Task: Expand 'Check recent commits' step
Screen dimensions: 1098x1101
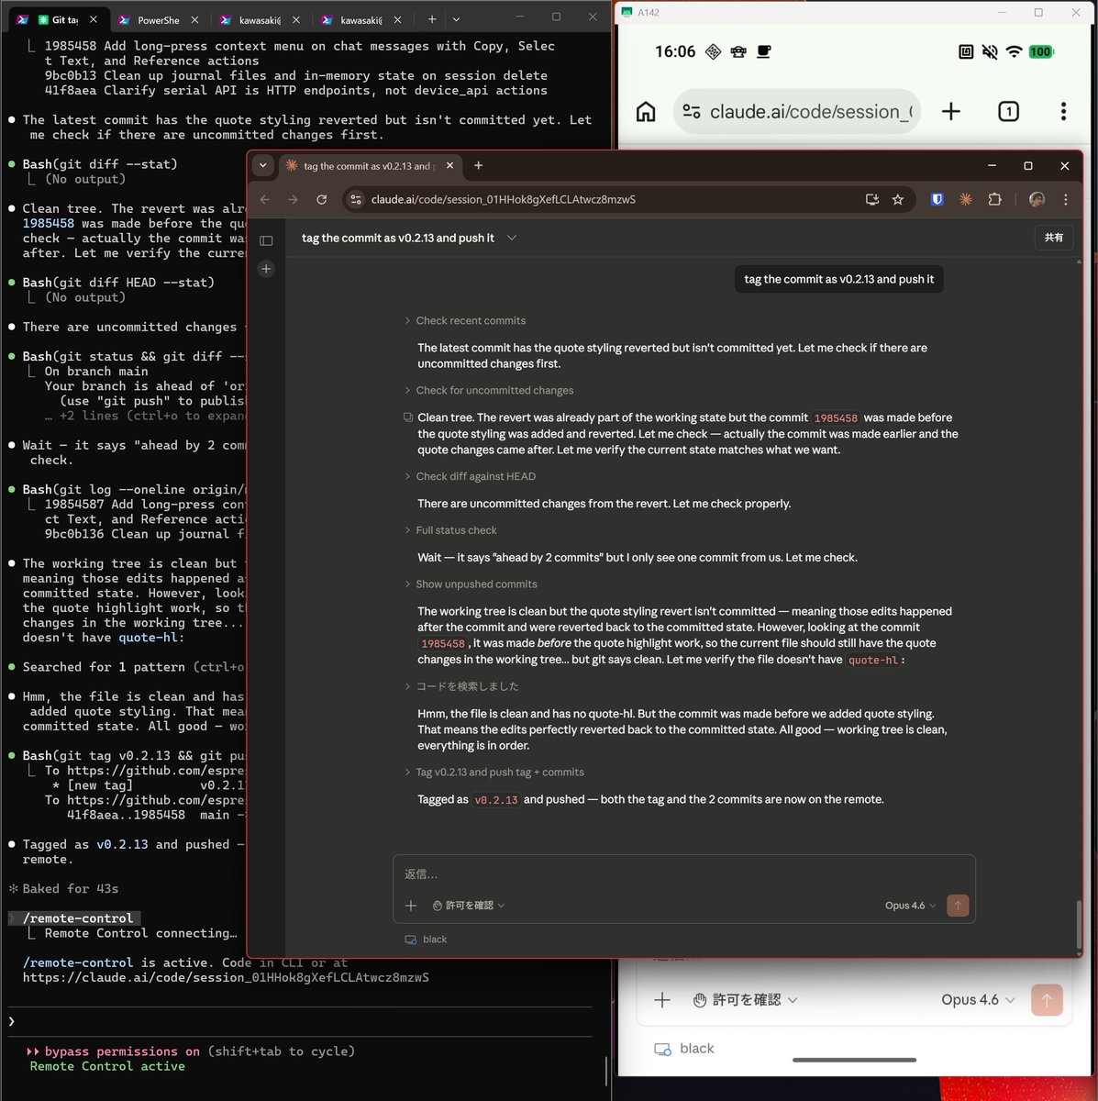Action: (466, 320)
